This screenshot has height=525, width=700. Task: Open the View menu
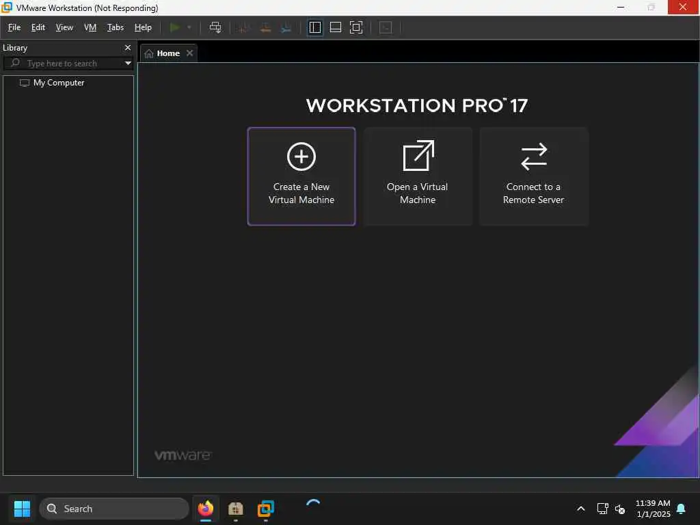pos(64,27)
